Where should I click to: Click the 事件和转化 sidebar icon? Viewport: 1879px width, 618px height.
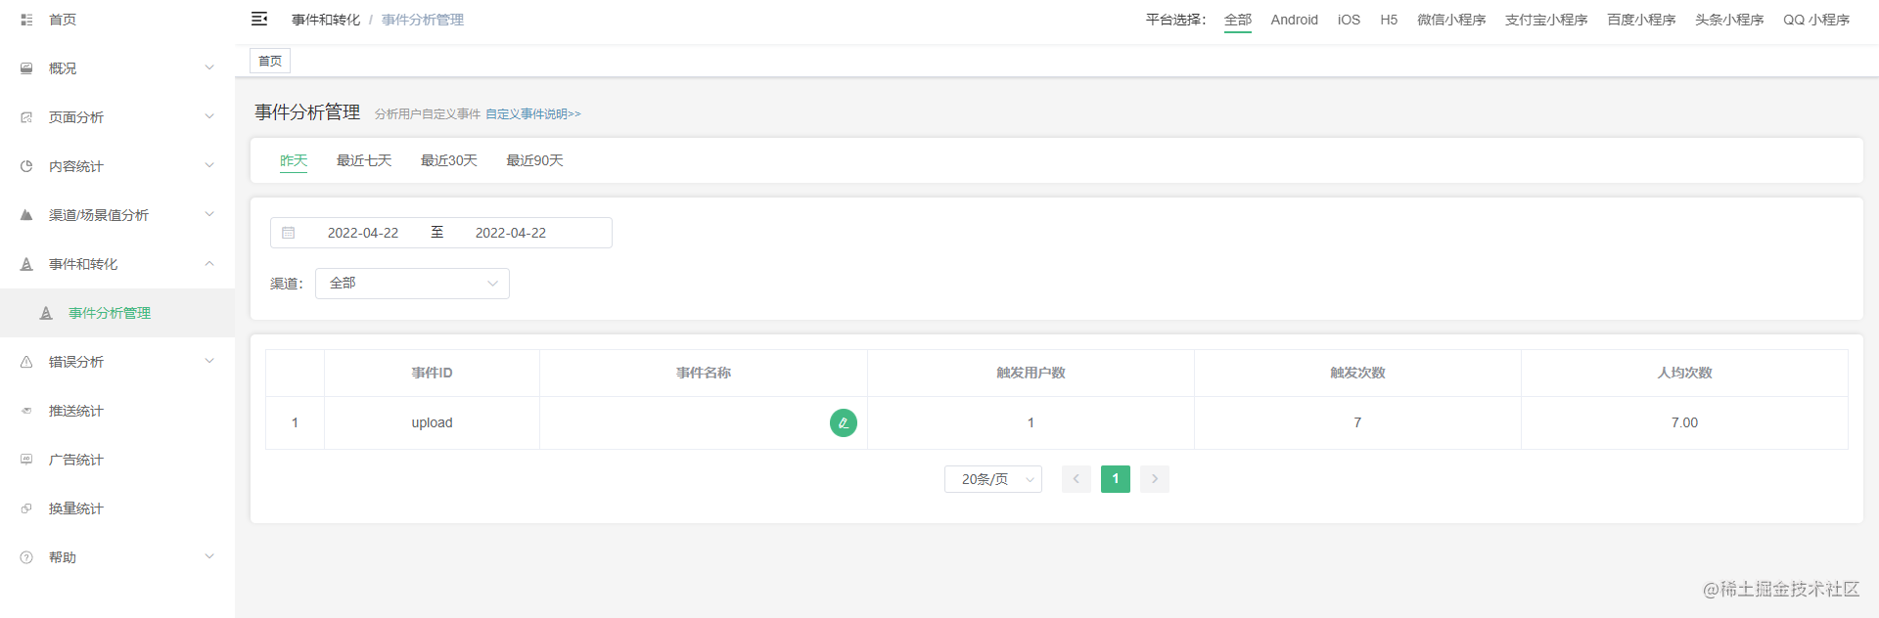pos(26,264)
